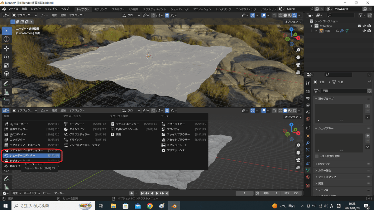Toggle overlays button in upper viewport header
This screenshot has width=374, height=210.
pyautogui.click(x=263, y=15)
